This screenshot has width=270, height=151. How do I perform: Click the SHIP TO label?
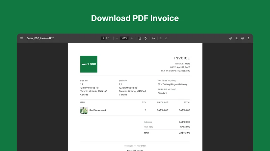click(123, 81)
